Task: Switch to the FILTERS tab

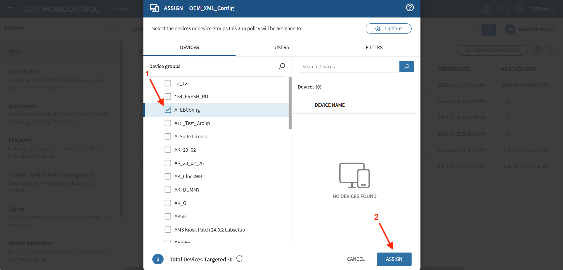Action: coord(374,47)
